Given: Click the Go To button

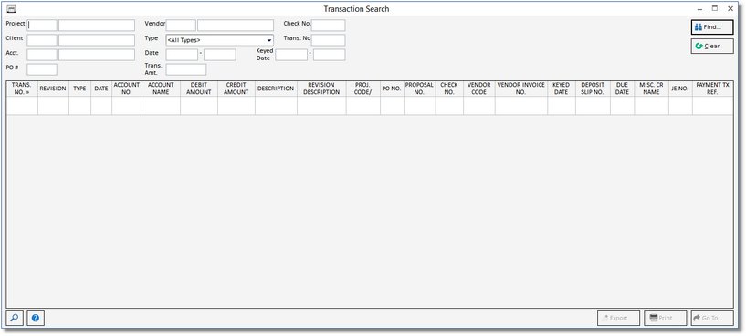Looking at the screenshot, I should [712, 318].
